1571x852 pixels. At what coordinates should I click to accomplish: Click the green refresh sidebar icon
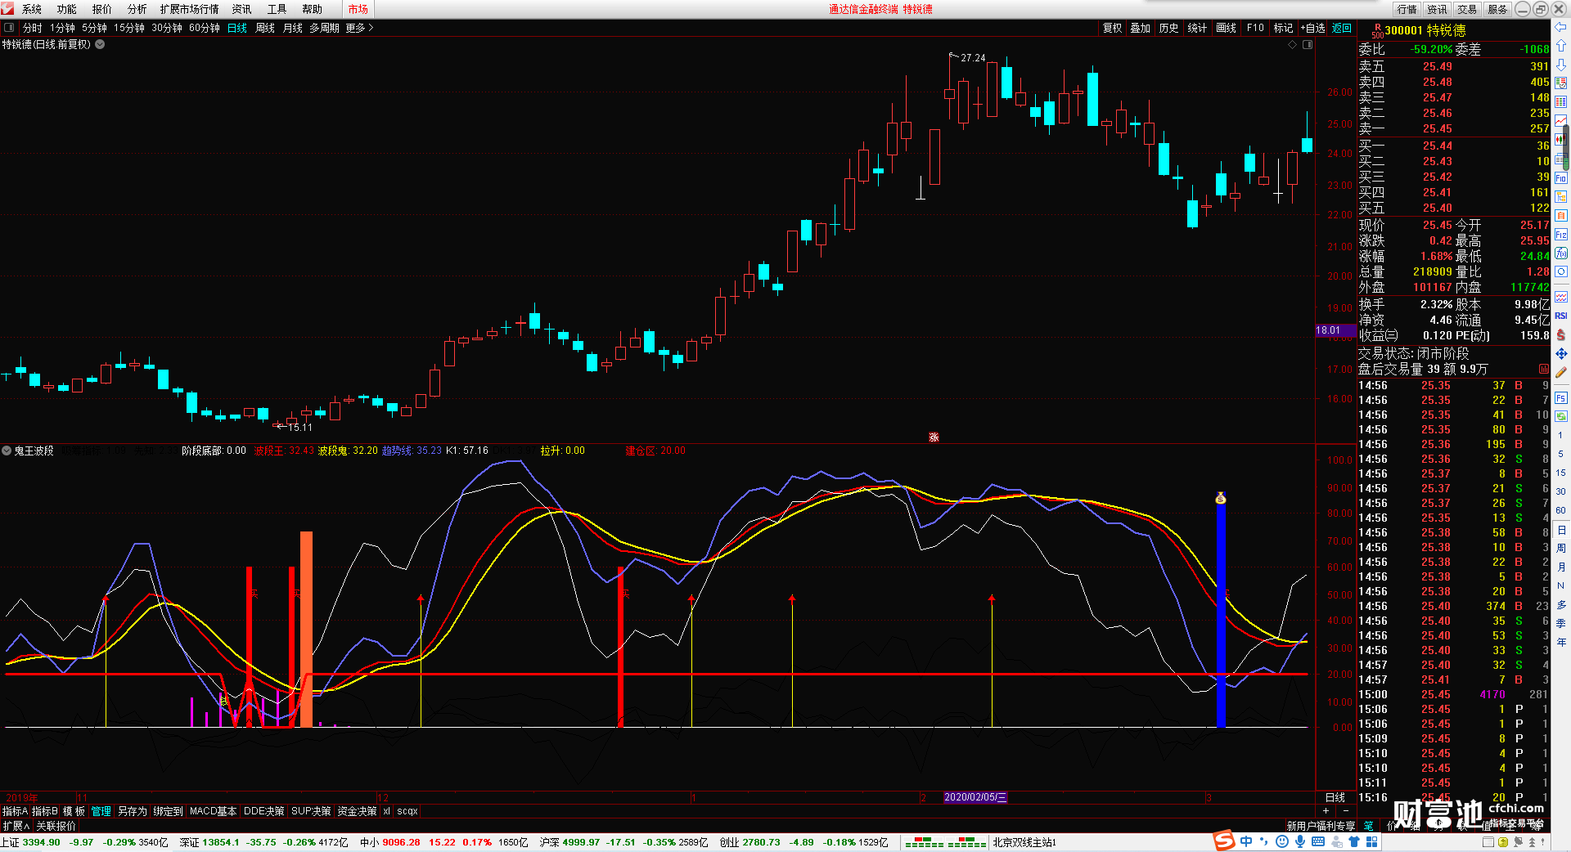[1561, 416]
